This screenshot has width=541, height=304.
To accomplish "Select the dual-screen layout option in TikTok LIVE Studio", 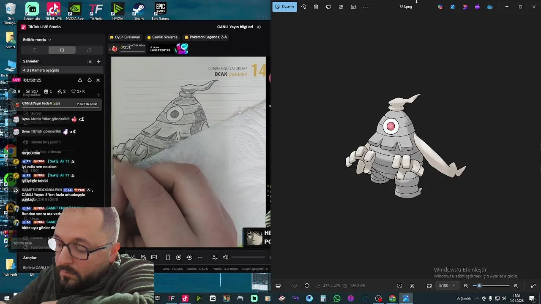I will tap(89, 50).
